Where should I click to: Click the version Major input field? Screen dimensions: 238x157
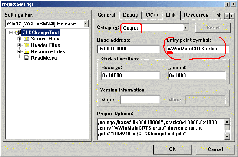pyautogui.click(x=140, y=100)
